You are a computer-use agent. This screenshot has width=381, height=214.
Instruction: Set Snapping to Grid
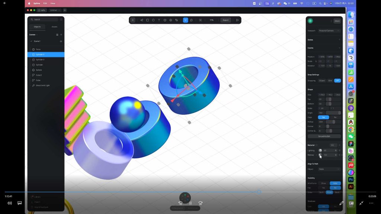click(330, 81)
